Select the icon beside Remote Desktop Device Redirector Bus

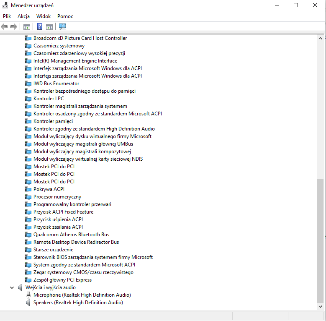click(x=28, y=242)
